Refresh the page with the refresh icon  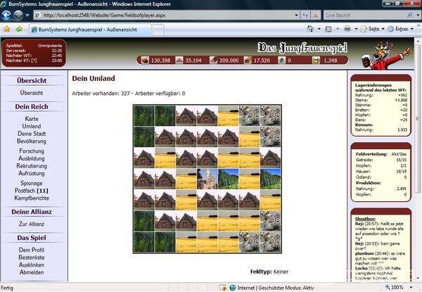pos(305,15)
